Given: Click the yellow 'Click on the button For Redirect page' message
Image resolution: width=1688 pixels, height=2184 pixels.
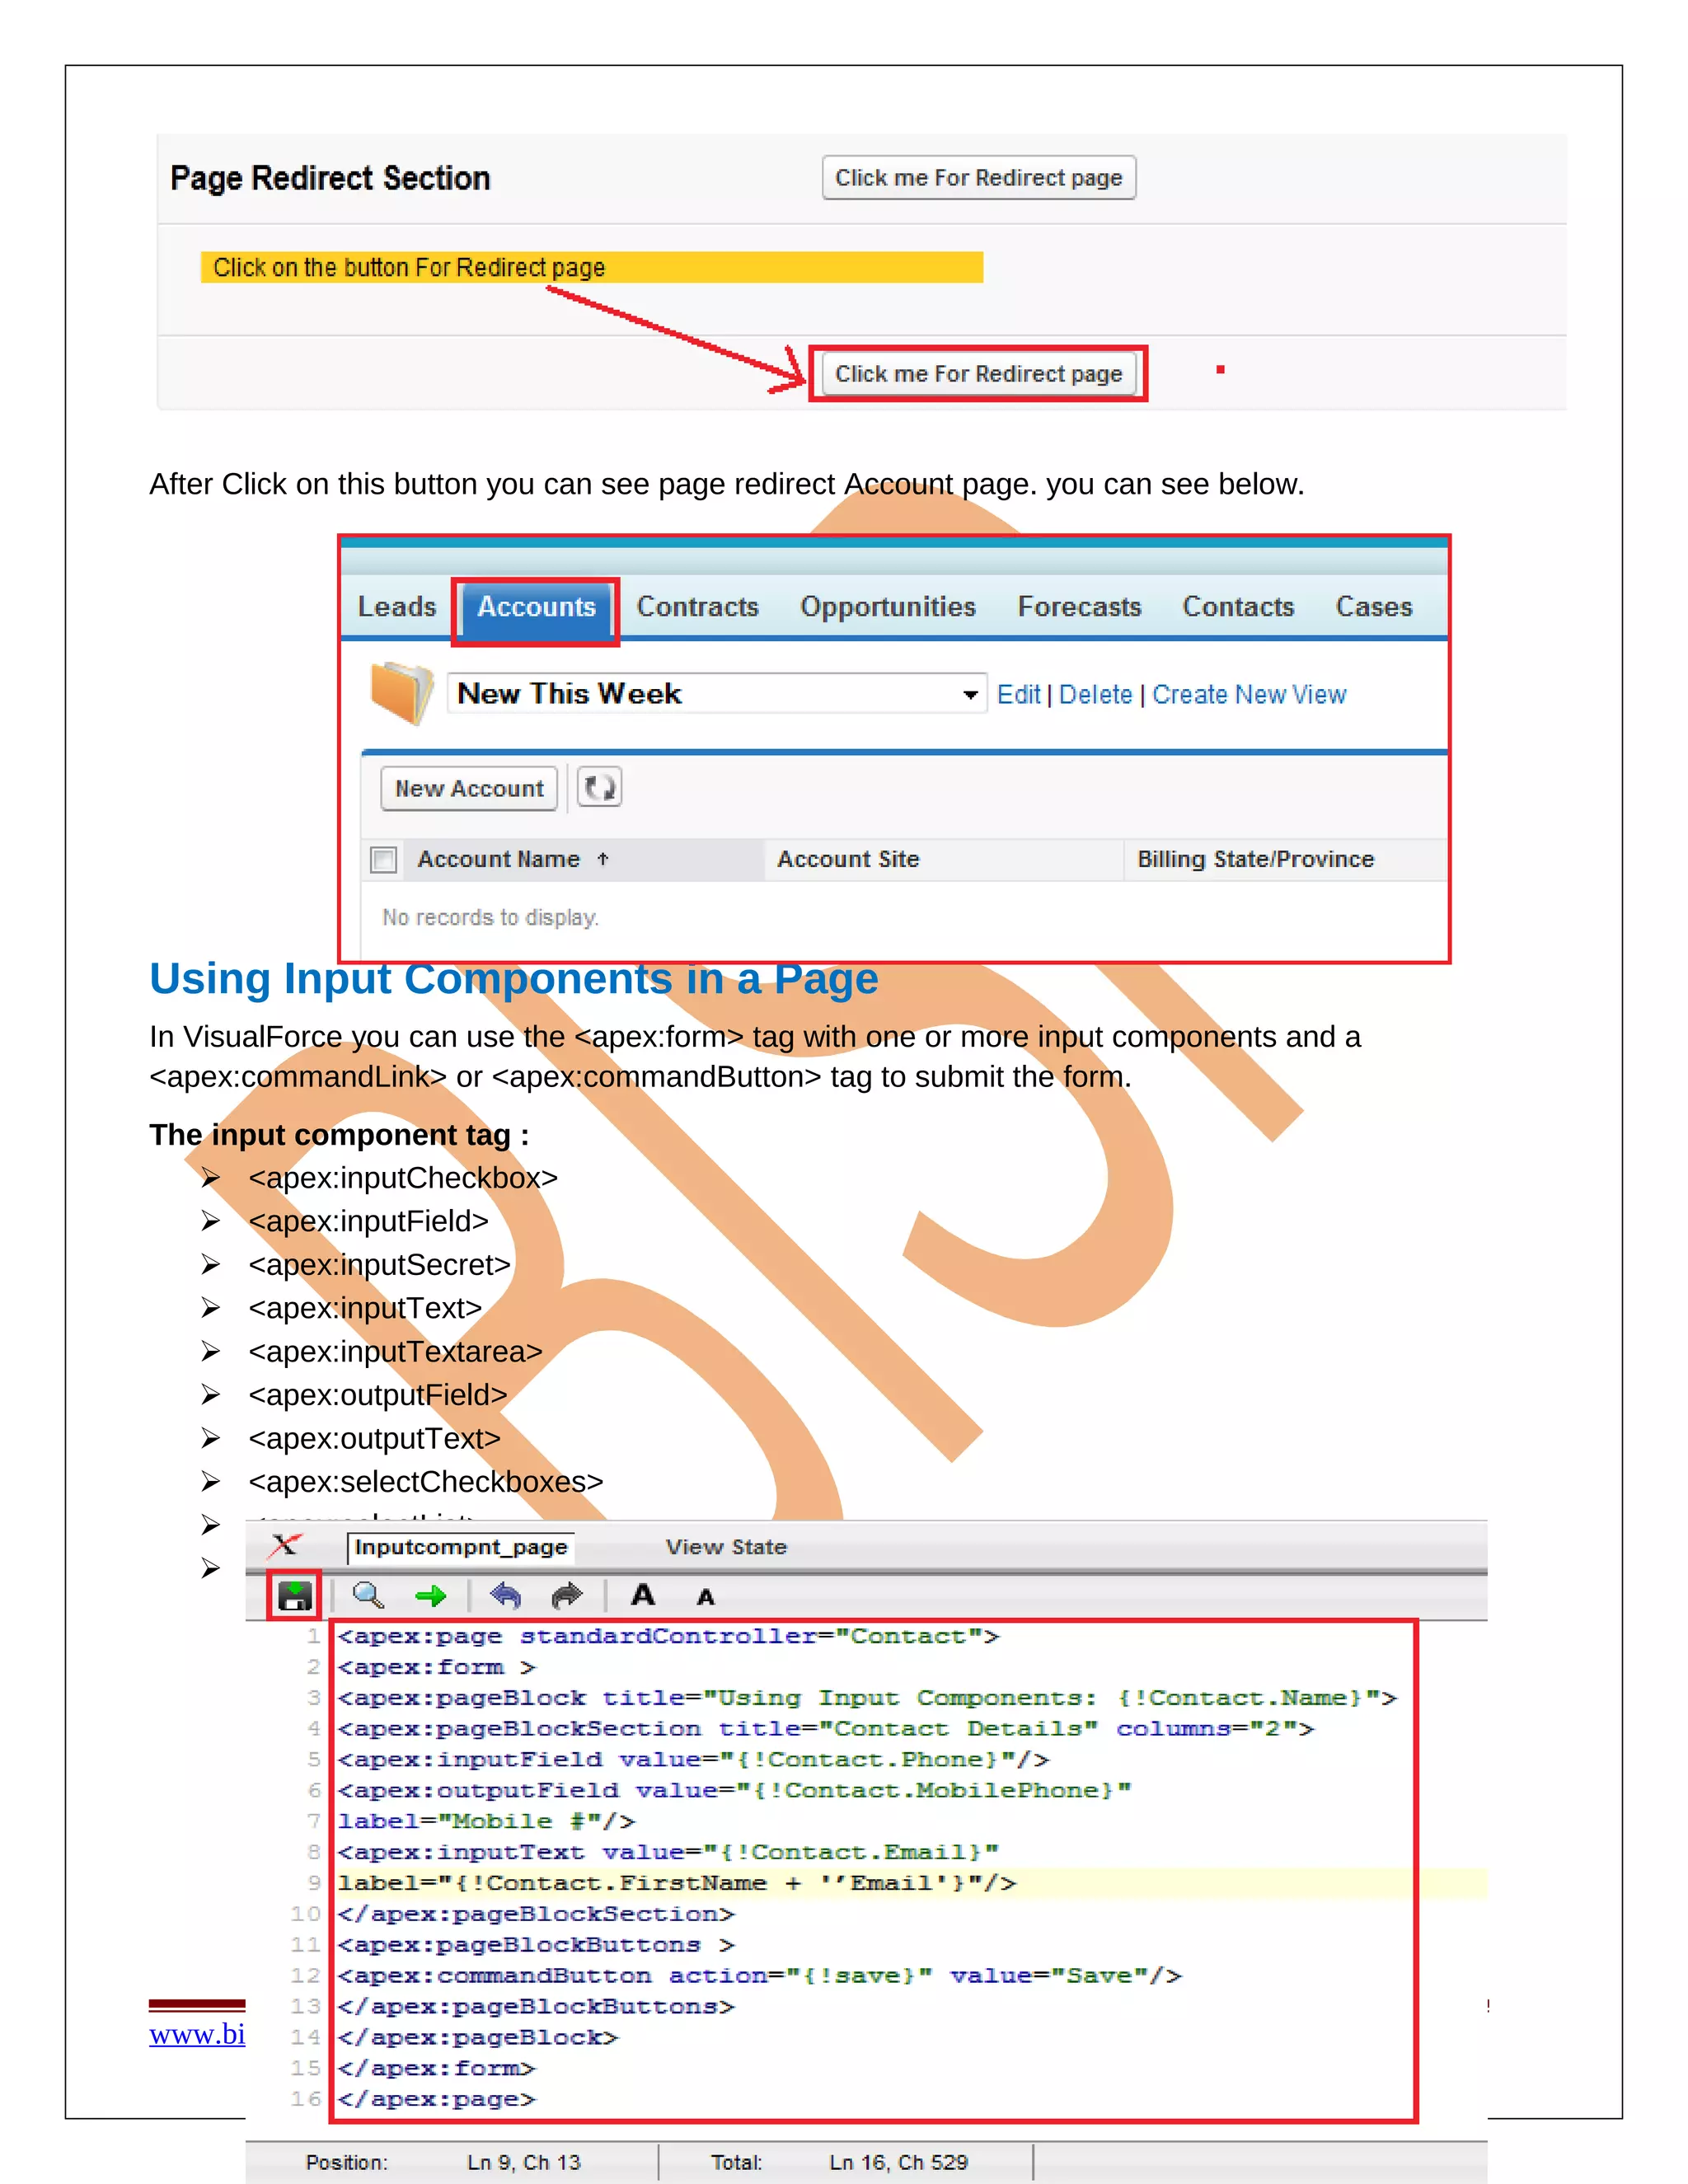Looking at the screenshot, I should point(592,267).
